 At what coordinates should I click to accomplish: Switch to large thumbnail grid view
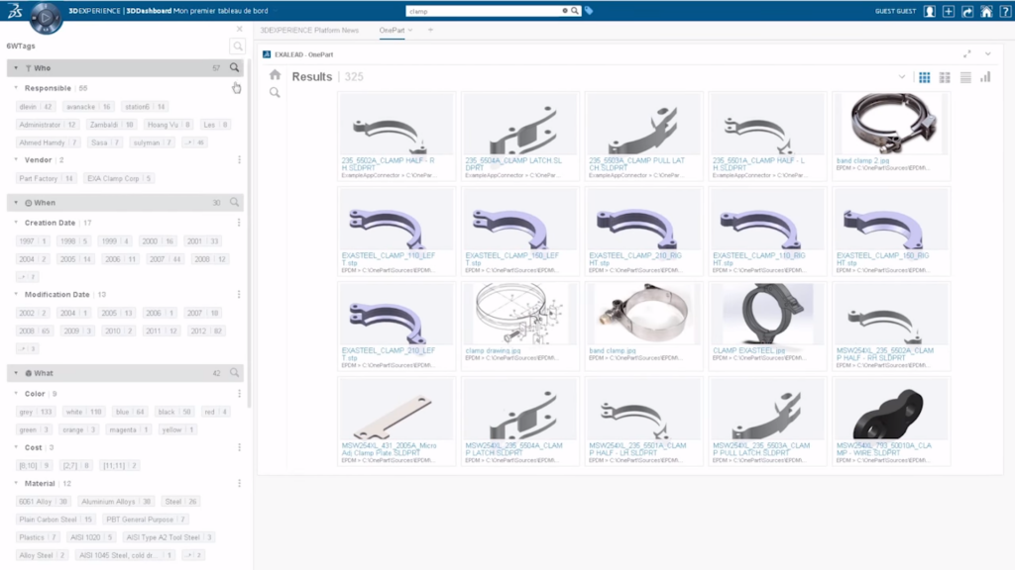[925, 77]
